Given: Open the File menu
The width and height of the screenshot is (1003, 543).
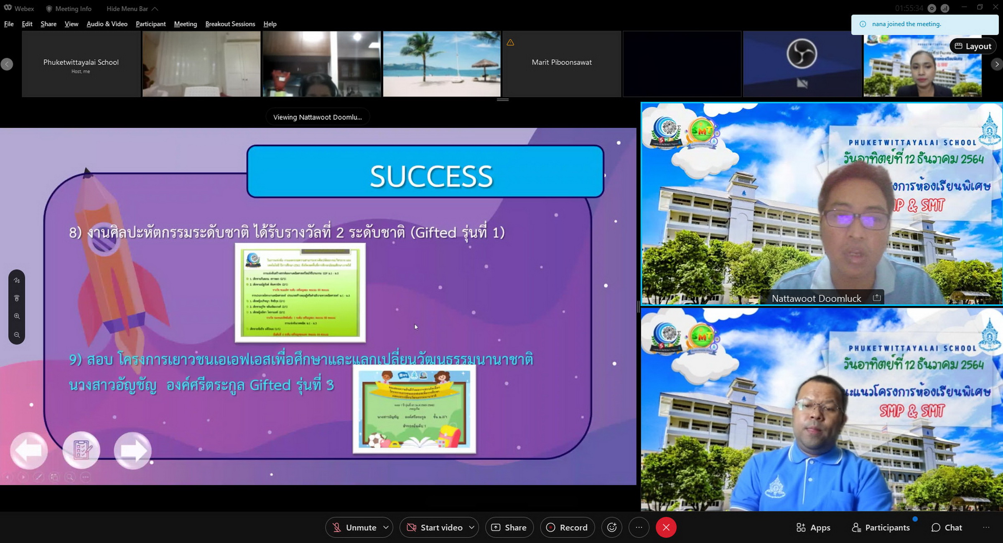Looking at the screenshot, I should click(9, 24).
